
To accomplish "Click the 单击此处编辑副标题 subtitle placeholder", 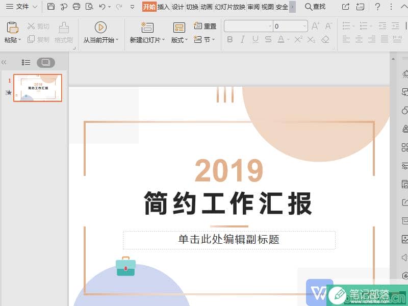I will coord(229,240).
